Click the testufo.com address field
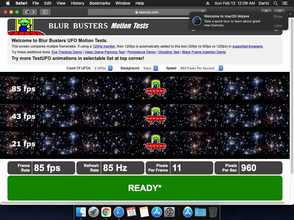 click(x=147, y=12)
